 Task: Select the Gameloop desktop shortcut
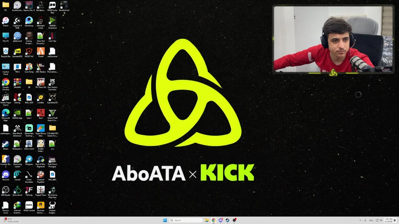[29, 22]
